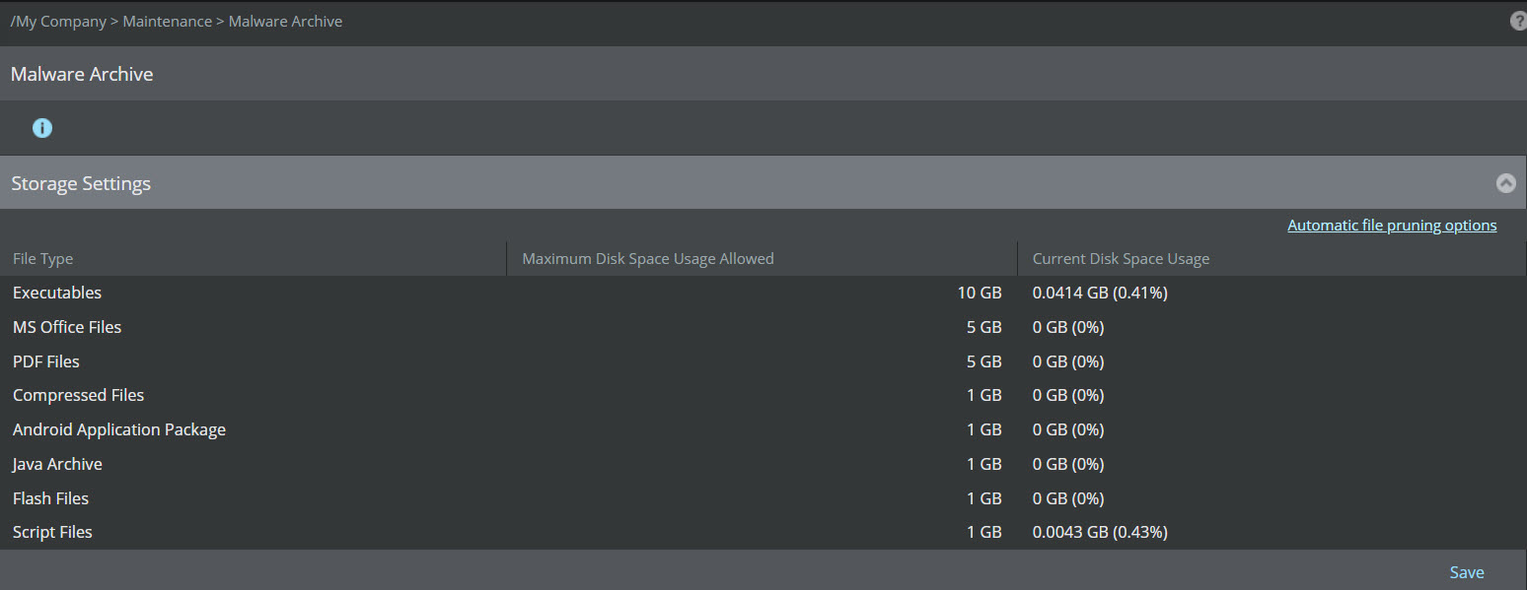Image resolution: width=1527 pixels, height=590 pixels.
Task: Click the Current Disk Space Usage header
Action: [1121, 259]
